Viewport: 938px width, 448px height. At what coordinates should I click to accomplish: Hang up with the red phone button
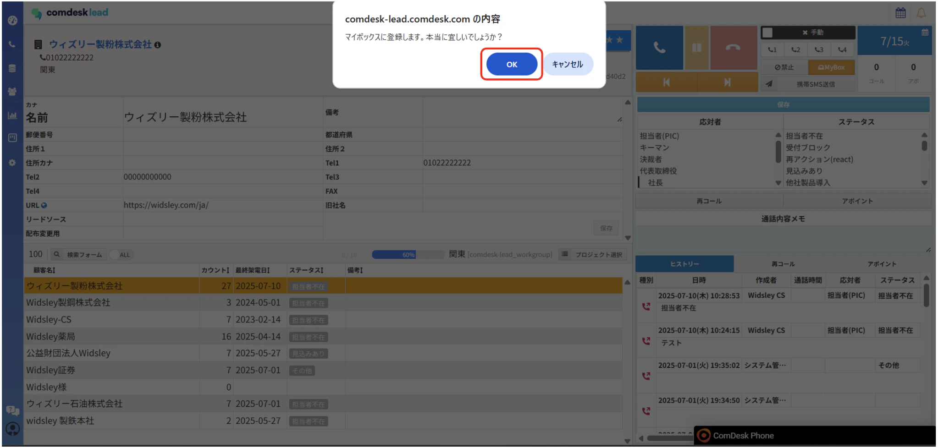tap(733, 48)
